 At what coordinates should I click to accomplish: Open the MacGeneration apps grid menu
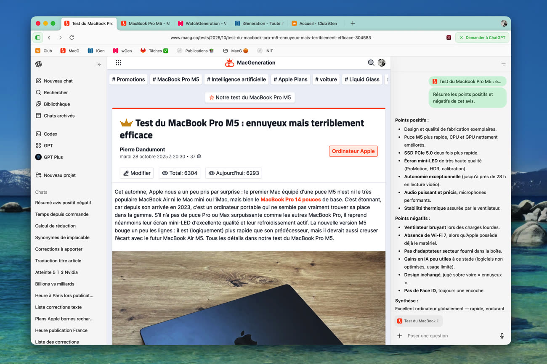[119, 63]
